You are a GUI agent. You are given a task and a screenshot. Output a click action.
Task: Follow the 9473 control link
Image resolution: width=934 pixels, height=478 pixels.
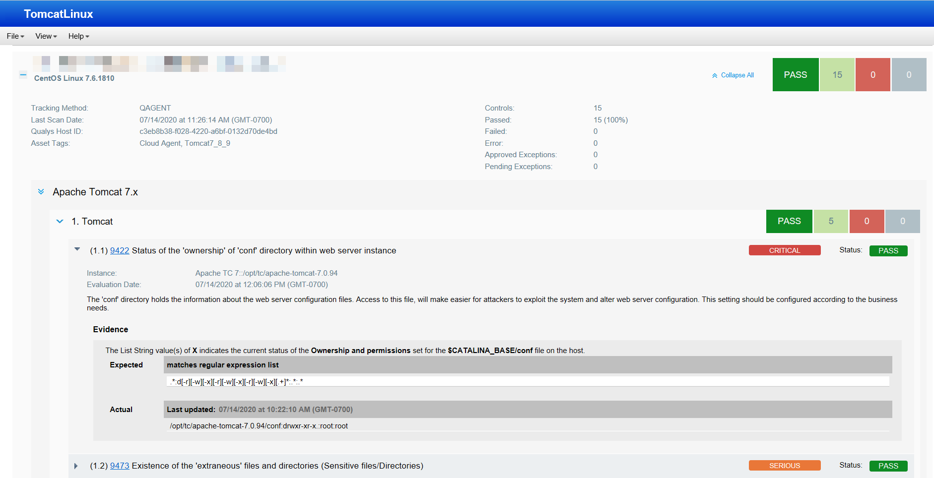[x=120, y=466]
